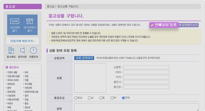Open 내 요청내역 보기
Viewport: 205px width, 111px height.
[188, 25]
